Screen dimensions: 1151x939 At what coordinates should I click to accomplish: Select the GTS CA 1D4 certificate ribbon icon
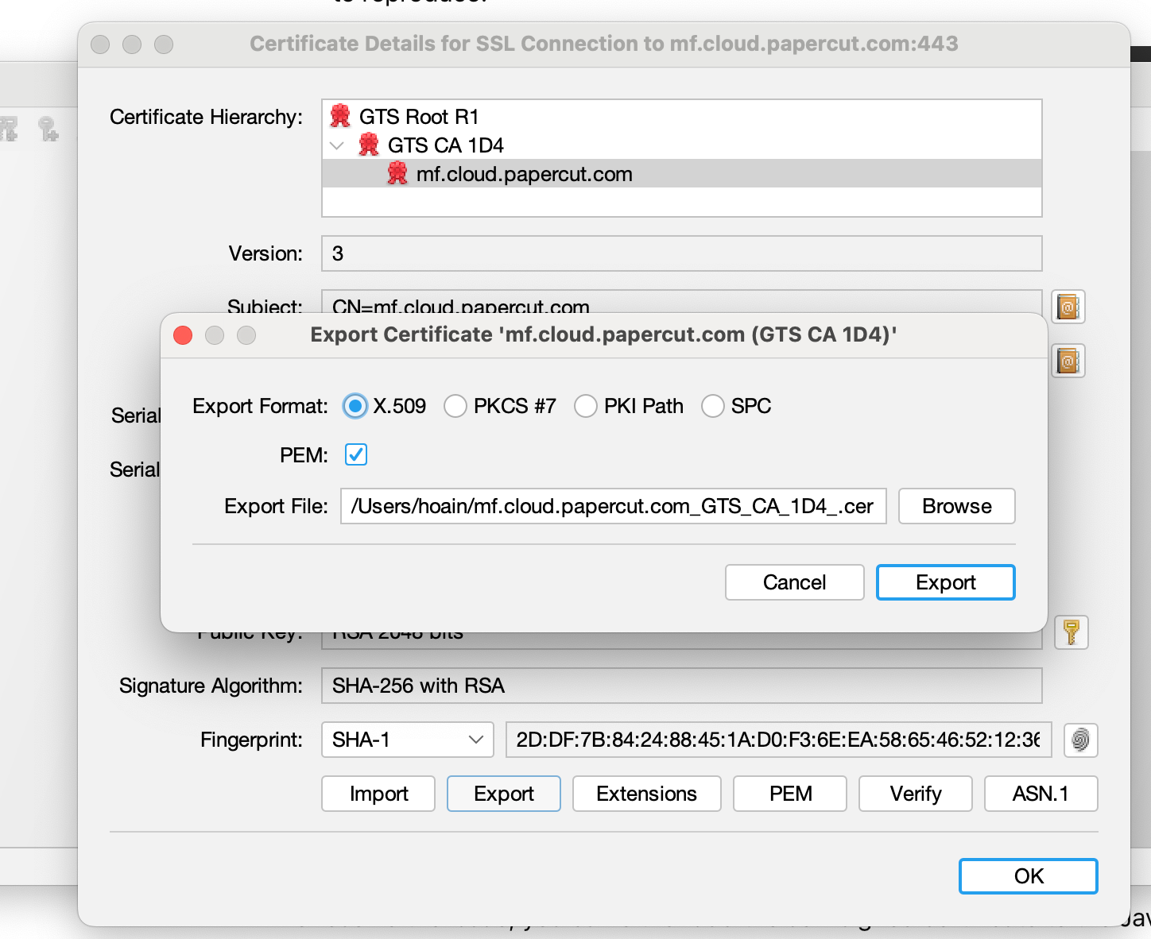[368, 145]
